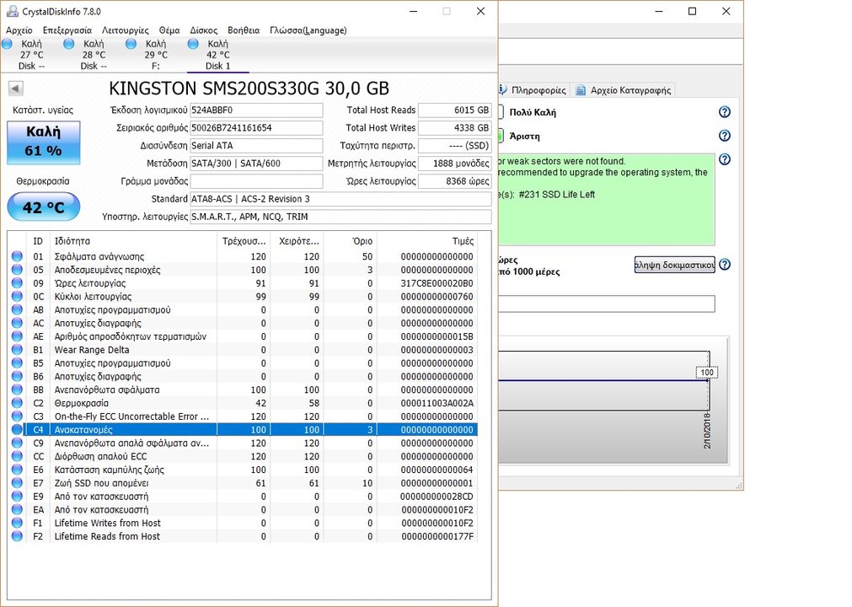The height and width of the screenshot is (607, 852).
Task: Click the 42 °C temperature button
Action: pyautogui.click(x=44, y=207)
